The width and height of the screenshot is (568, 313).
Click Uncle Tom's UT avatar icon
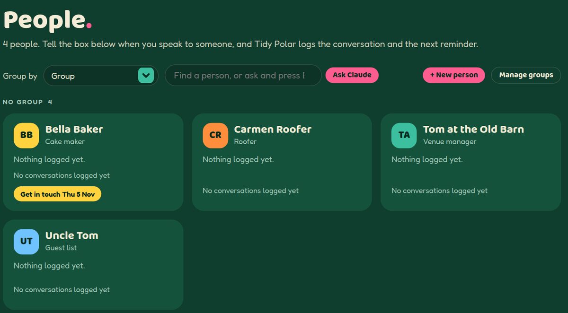(26, 242)
